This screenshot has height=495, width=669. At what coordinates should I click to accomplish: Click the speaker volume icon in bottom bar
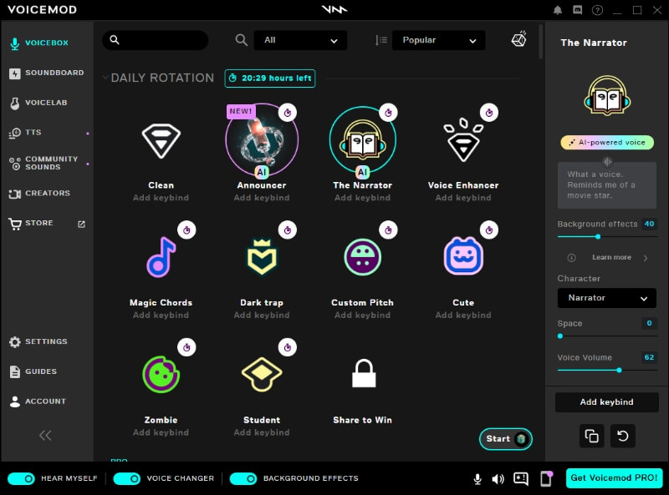[x=498, y=479]
